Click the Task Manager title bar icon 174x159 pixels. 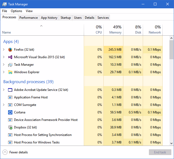pos(4,4)
